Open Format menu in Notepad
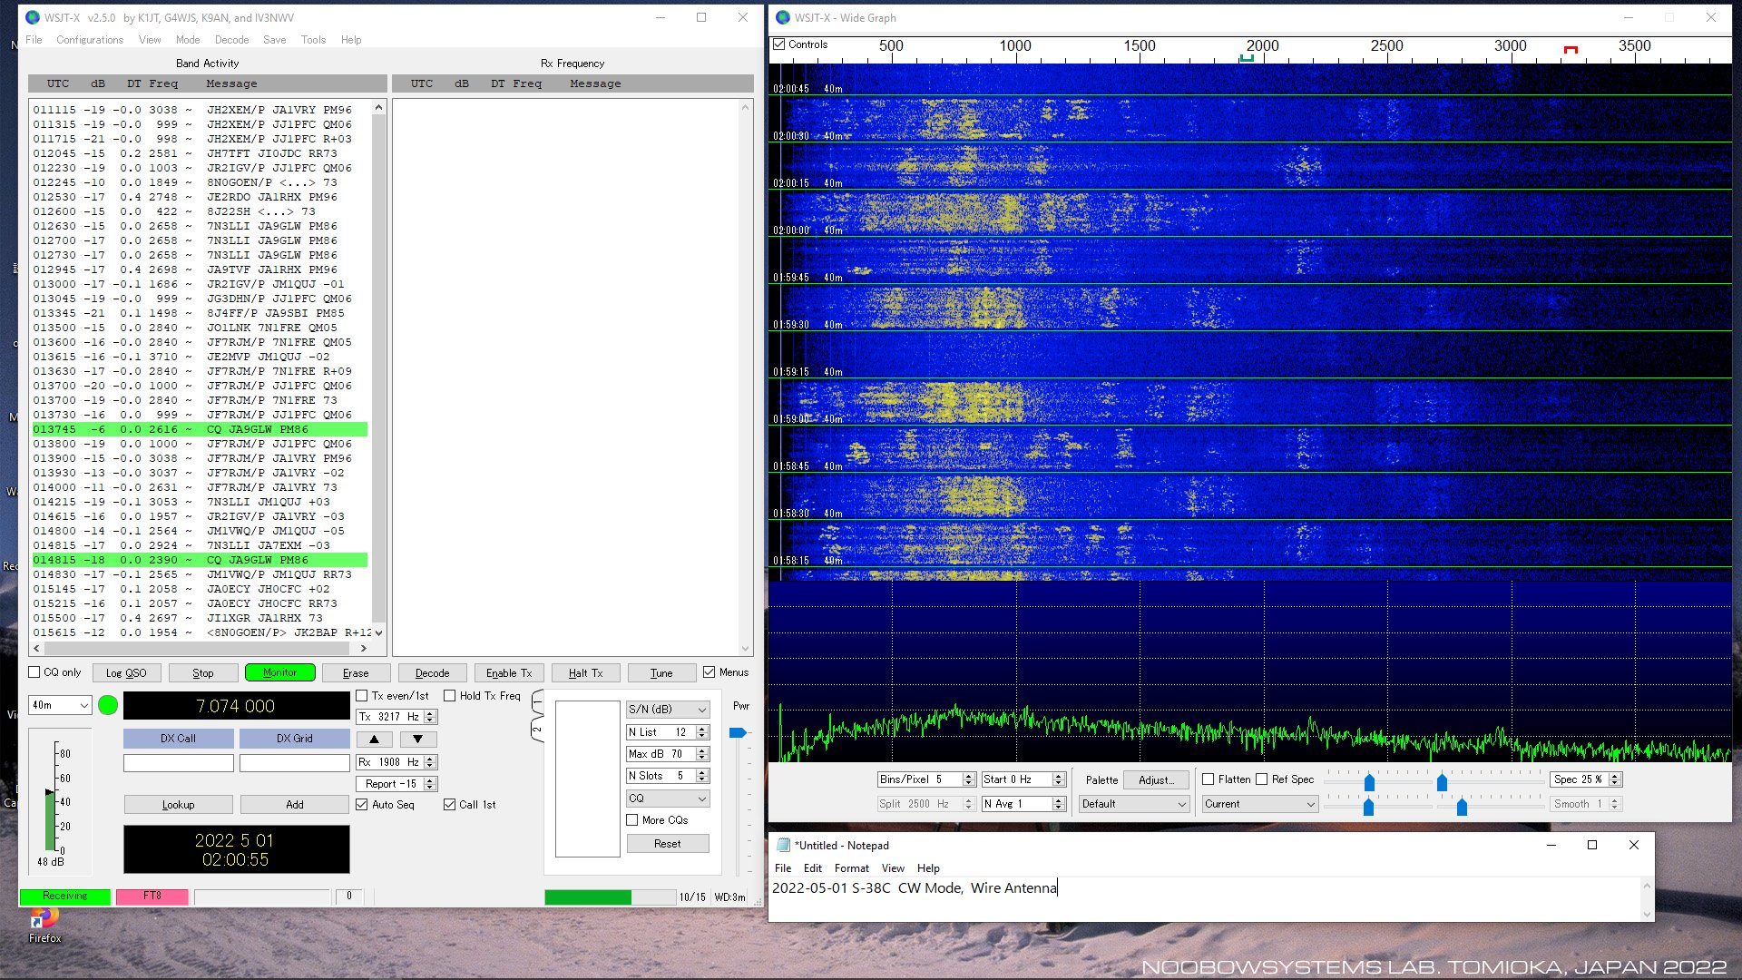 851,868
